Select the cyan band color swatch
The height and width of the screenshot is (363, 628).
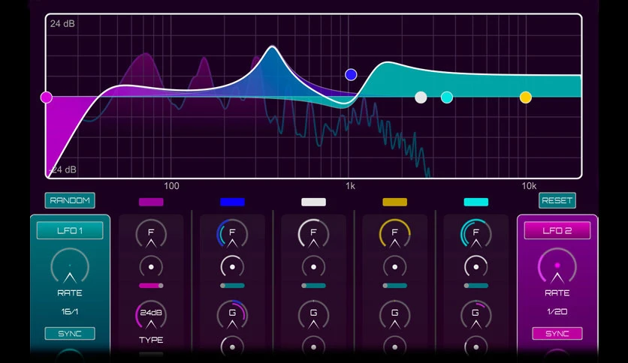(x=476, y=202)
